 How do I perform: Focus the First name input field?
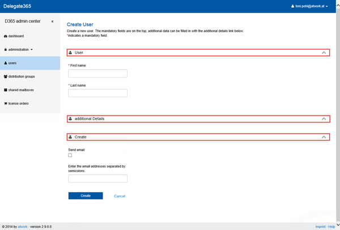pos(97,73)
